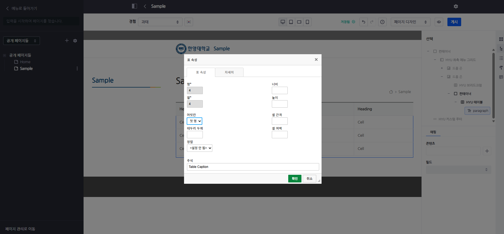Viewport: 504px width, 234px height.
Task: Toggle the left sidebar panel icon
Action: [134, 6]
